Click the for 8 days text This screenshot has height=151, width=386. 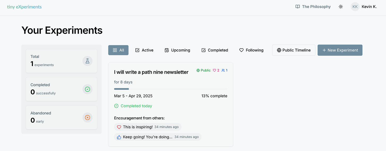pos(123,82)
